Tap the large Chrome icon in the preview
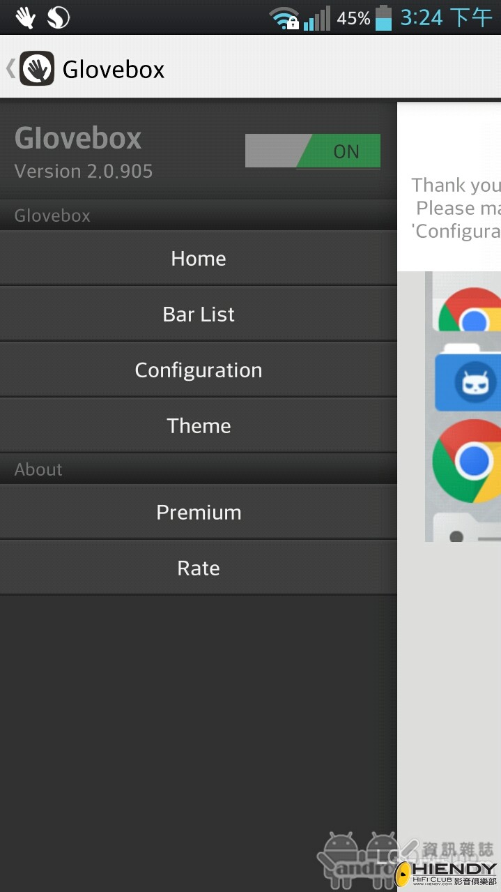Image resolution: width=501 pixels, height=892 pixels. 467,461
